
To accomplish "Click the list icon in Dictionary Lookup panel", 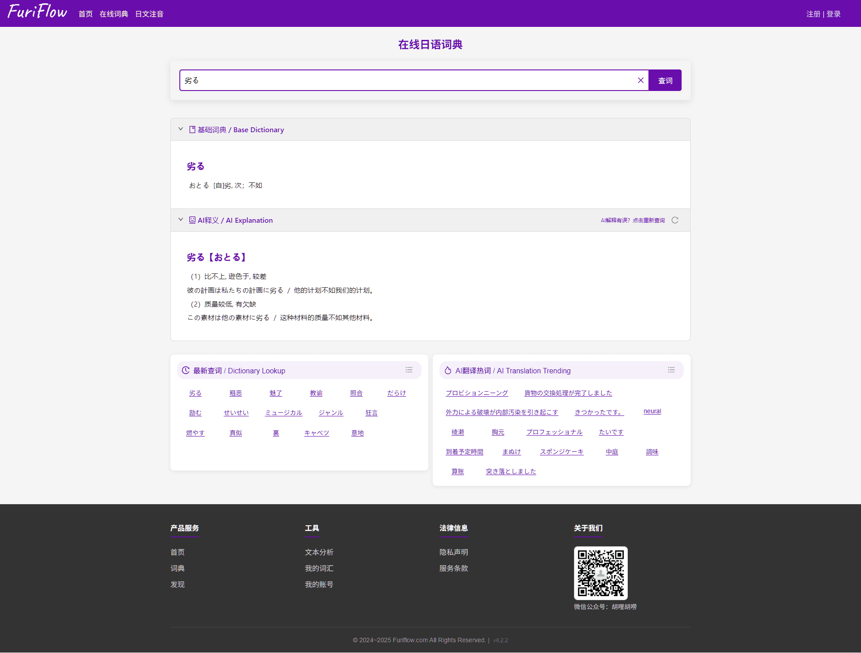I will pos(409,370).
